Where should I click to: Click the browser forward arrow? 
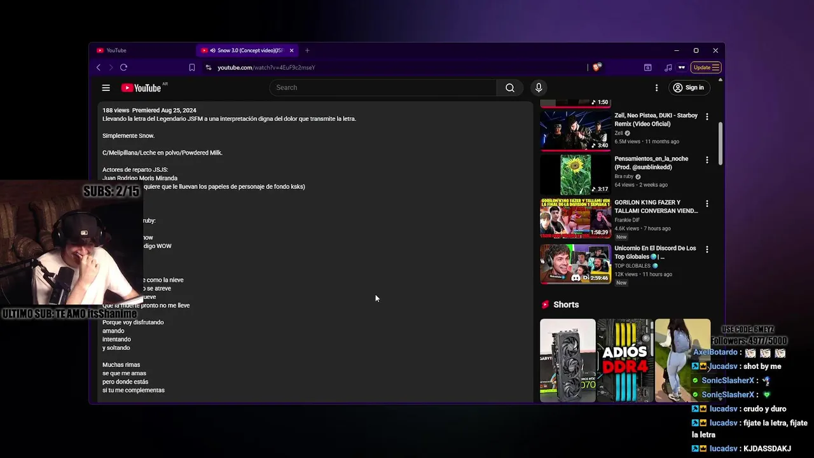(111, 67)
